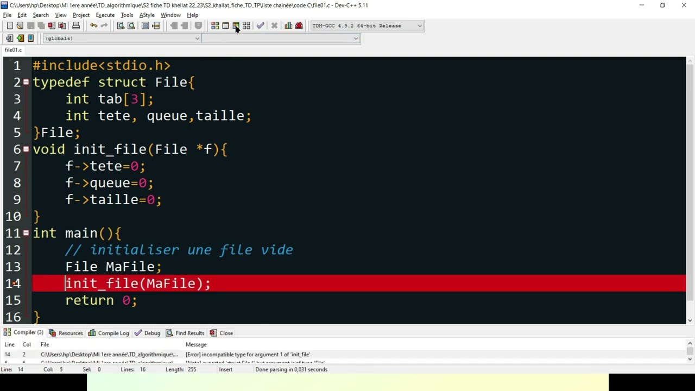Open the Edit menu
Screen dimensions: 695x391
22,15
